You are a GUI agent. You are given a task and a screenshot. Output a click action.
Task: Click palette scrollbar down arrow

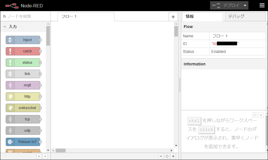pos(48,150)
